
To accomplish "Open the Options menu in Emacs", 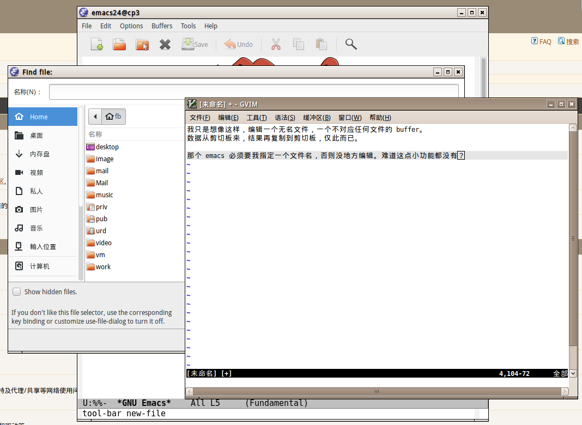I will (x=131, y=26).
